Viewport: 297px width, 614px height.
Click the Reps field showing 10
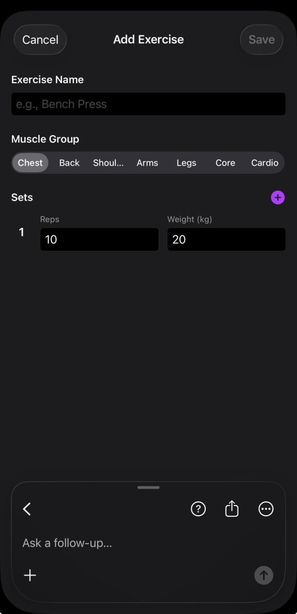99,239
